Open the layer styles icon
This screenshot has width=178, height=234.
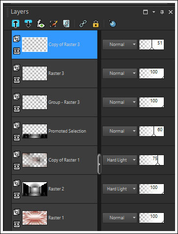pos(67,23)
